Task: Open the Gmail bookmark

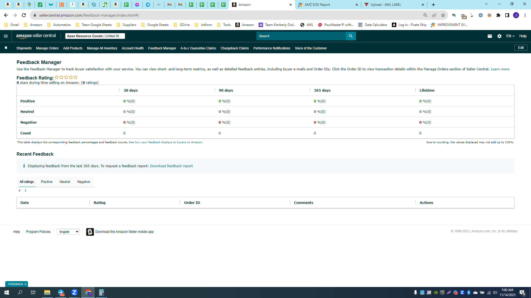Action: [x=12, y=25]
